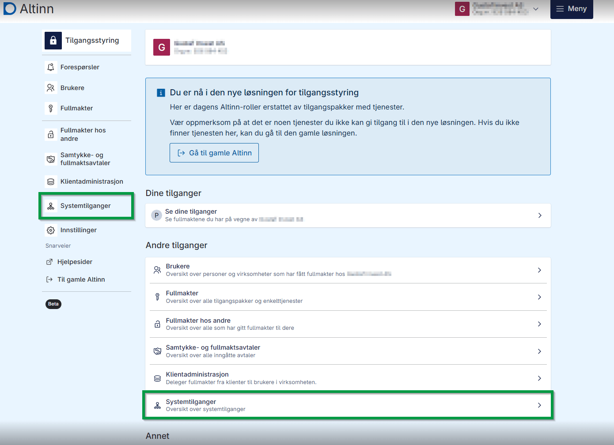The width and height of the screenshot is (614, 445).
Task: Click the Forespørsler bell icon
Action: [x=51, y=67]
